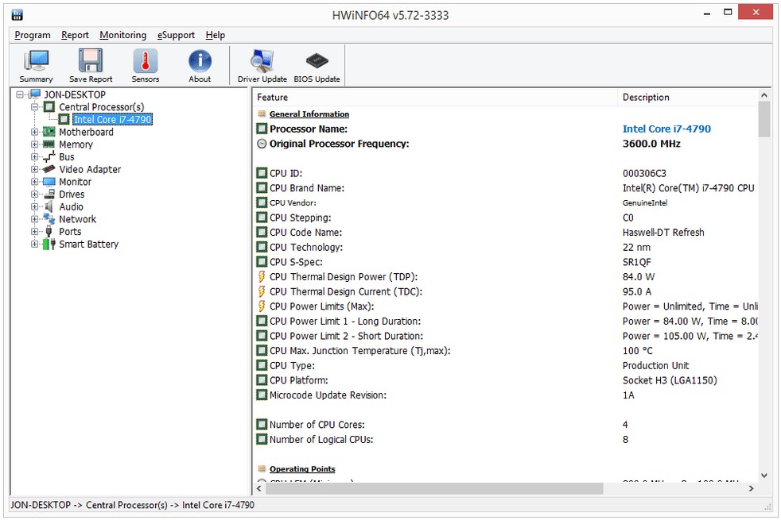Image resolution: width=781 pixels, height=520 pixels.
Task: Click the Memory module tree icon
Action: [49, 144]
